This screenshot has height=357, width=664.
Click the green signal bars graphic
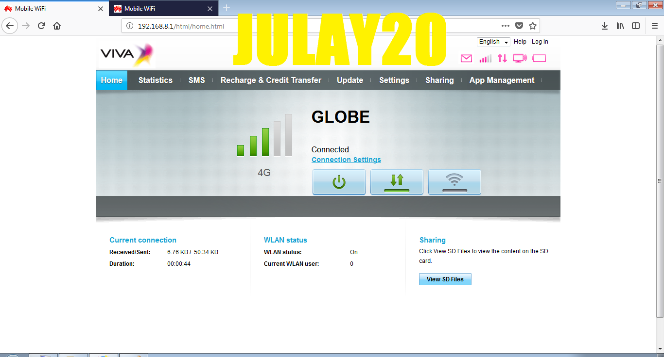[x=264, y=135]
